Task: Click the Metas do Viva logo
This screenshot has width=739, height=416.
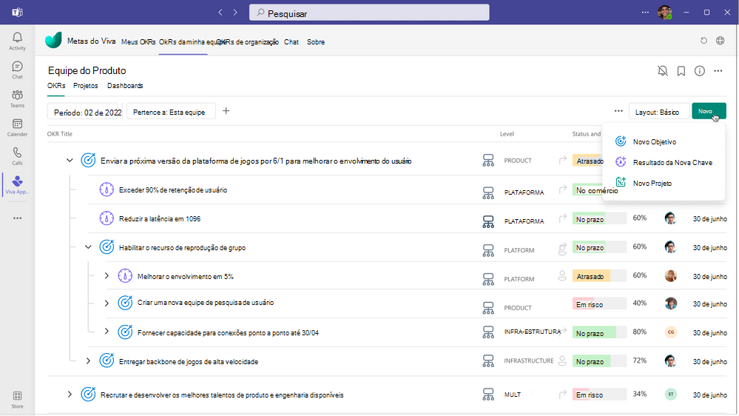Action: (53, 41)
